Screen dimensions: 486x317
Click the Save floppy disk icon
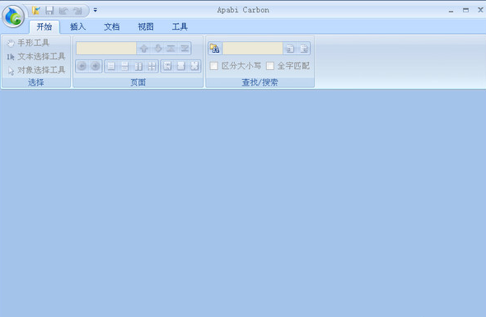pos(49,11)
